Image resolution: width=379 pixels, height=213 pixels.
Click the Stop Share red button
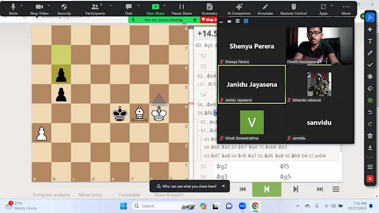click(209, 20)
